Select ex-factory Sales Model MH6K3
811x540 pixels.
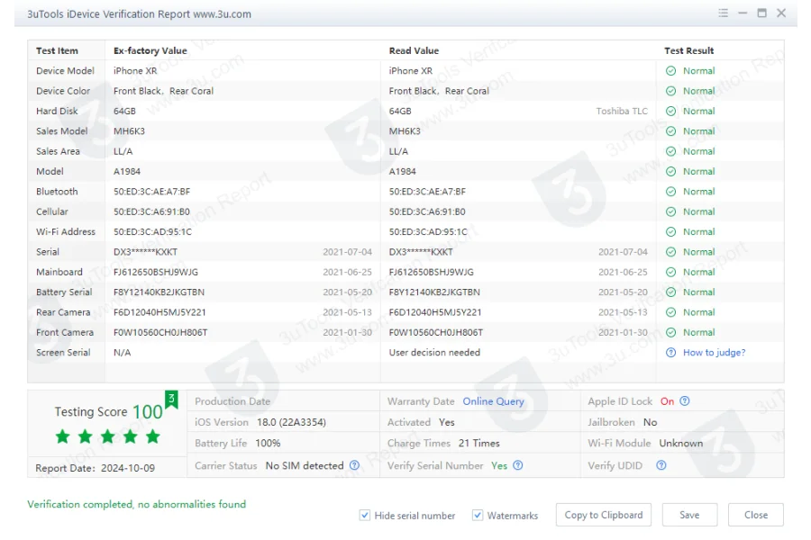tap(129, 131)
